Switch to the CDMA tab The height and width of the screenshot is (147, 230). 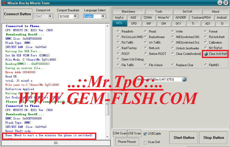148,17
